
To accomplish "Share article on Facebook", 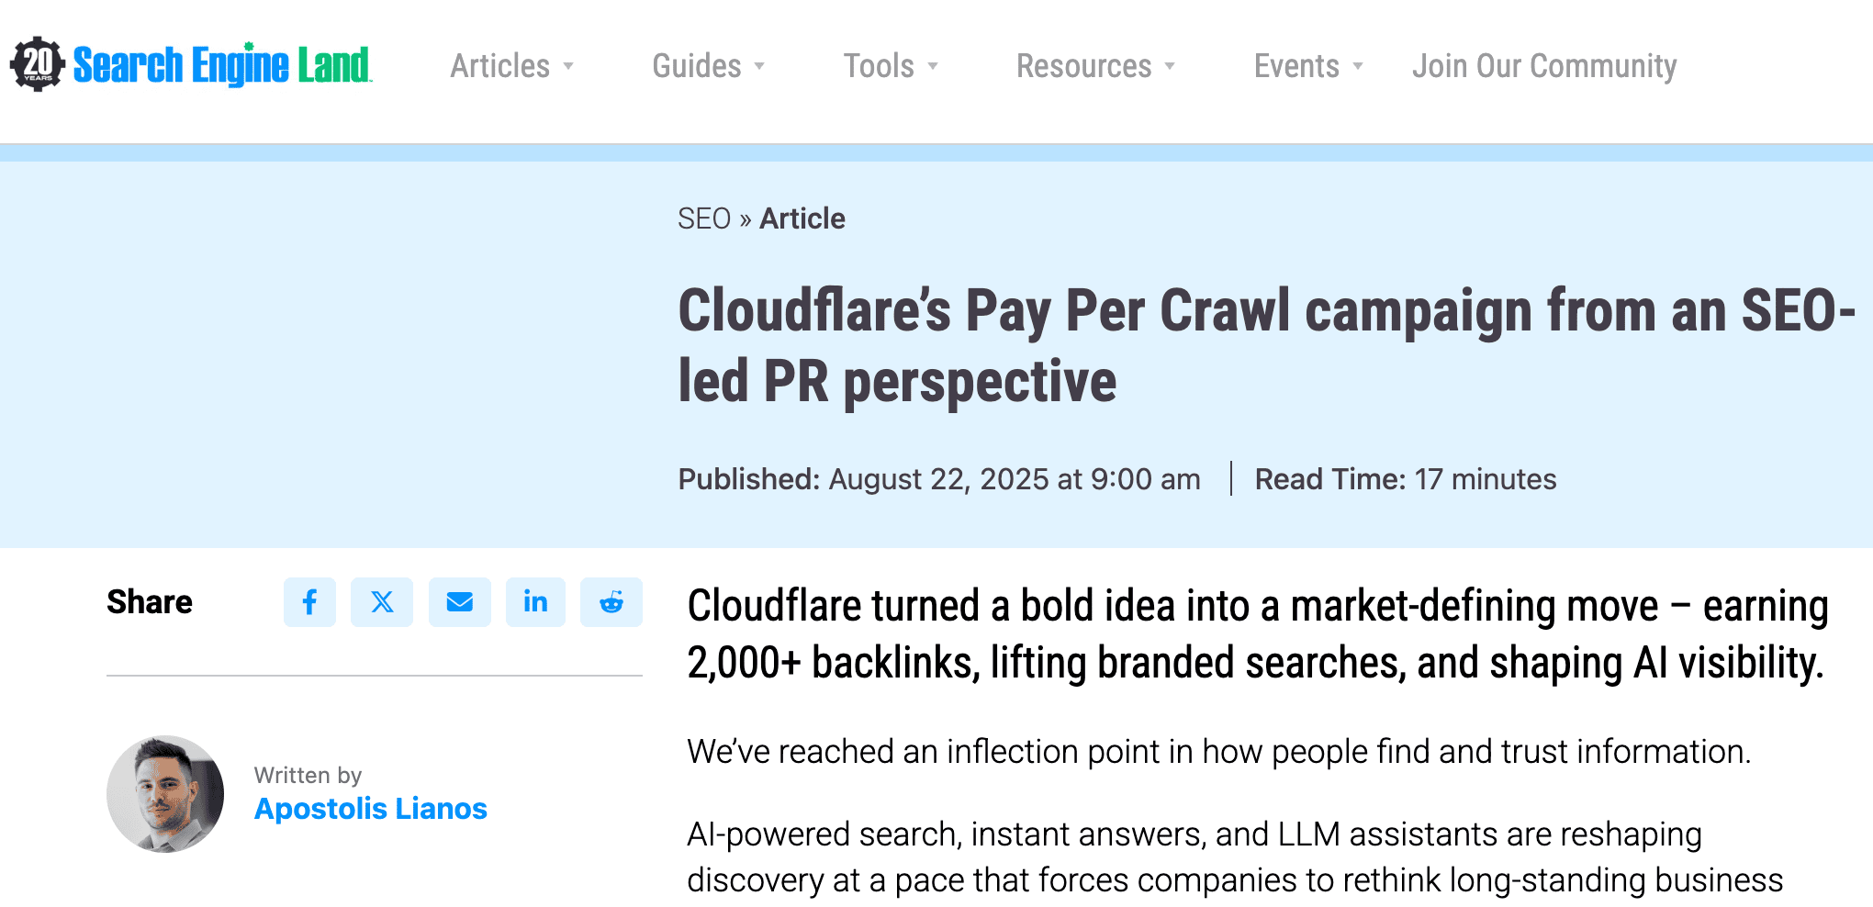I will click(x=309, y=602).
